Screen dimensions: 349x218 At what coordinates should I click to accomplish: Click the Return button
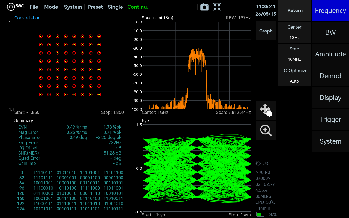tap(295, 10)
